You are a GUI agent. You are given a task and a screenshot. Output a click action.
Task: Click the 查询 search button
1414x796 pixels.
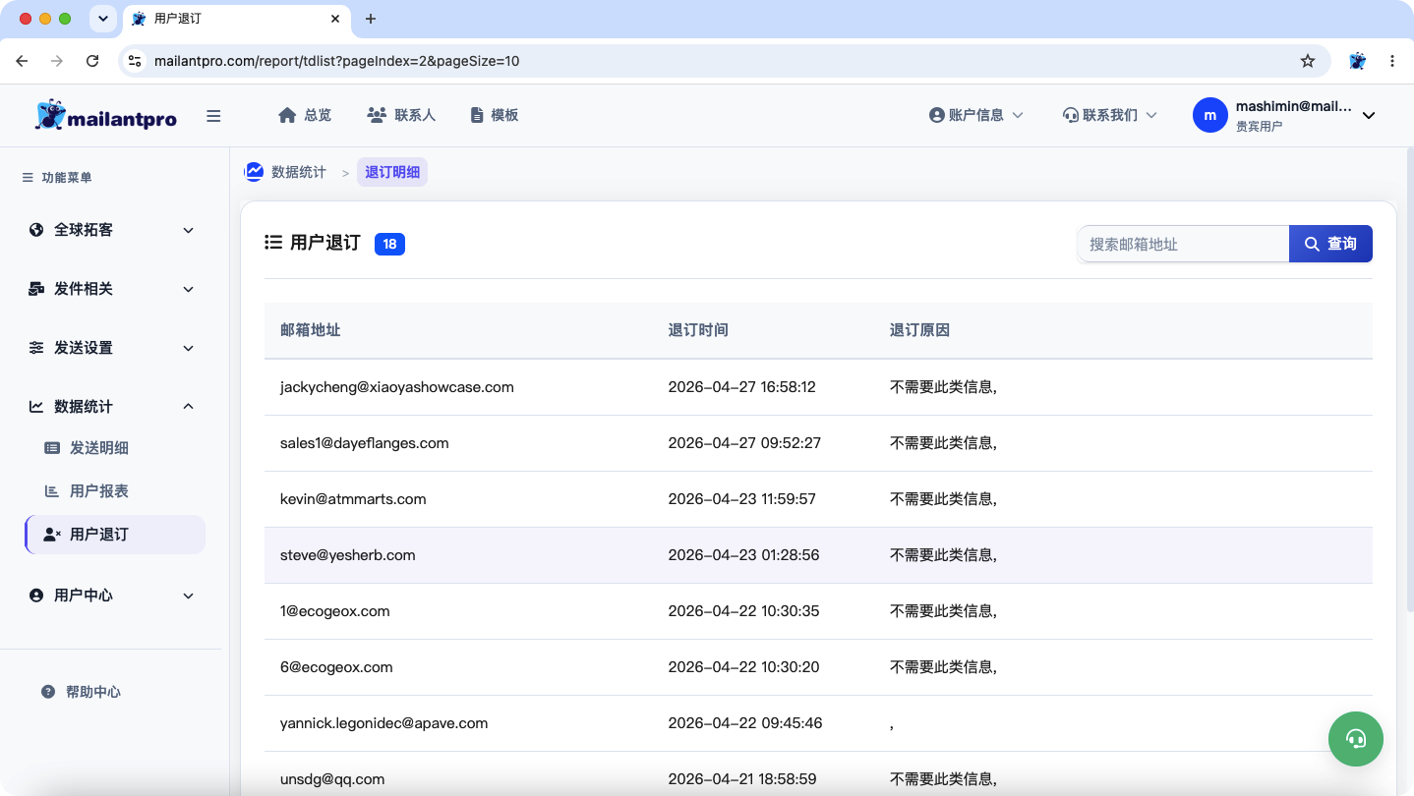[1330, 244]
